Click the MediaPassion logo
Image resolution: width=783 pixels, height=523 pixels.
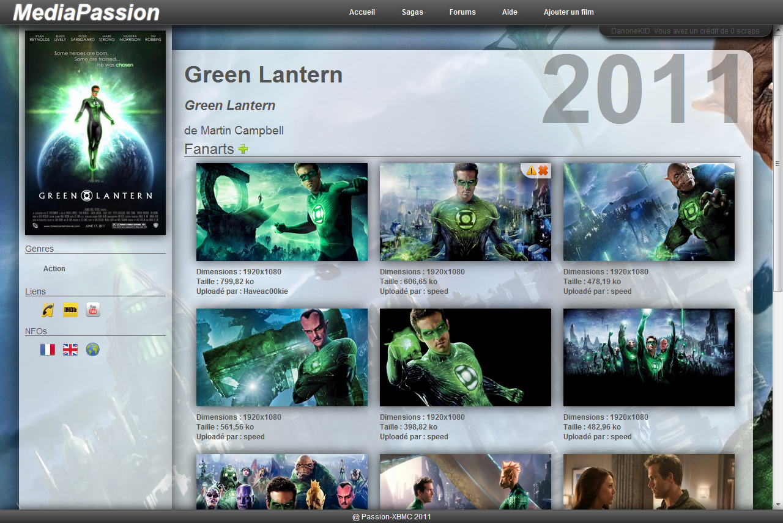[x=86, y=12]
